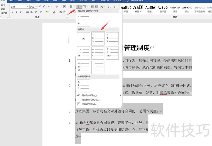Apply the 标题 1 style

pos(138,8)
